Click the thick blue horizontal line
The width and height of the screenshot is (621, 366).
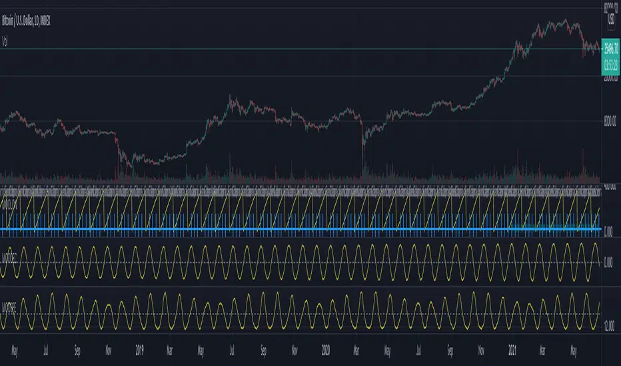[301, 229]
